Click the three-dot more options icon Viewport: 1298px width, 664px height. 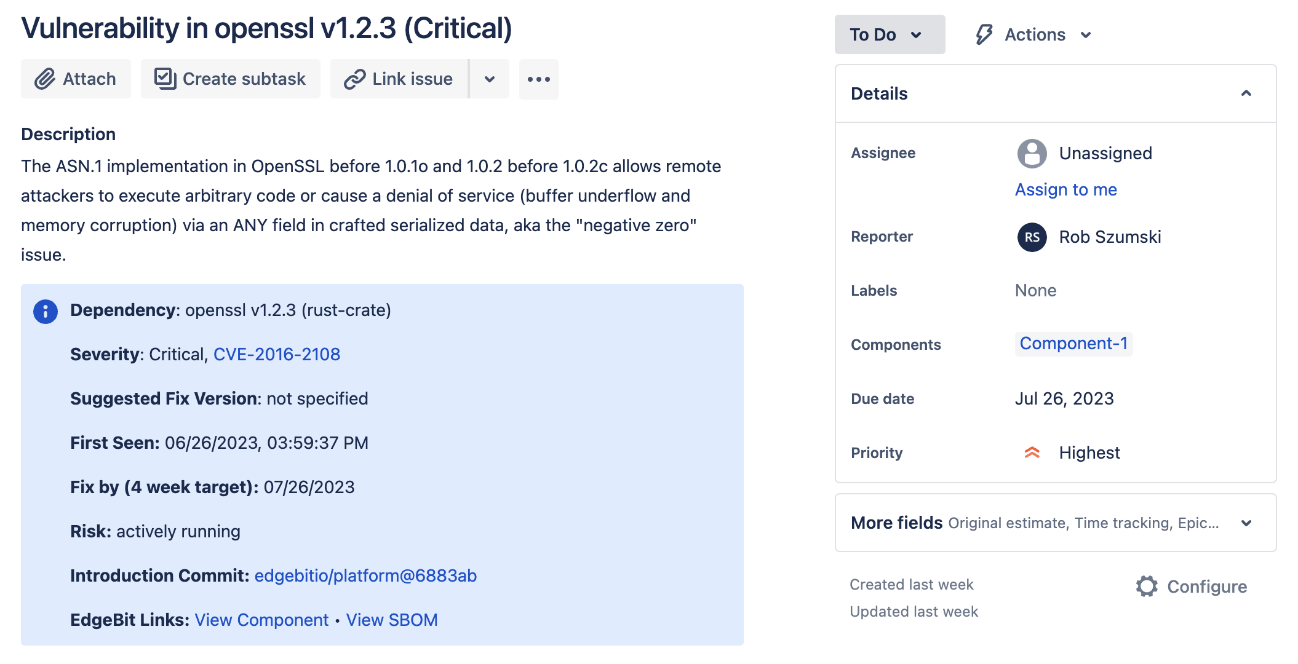(538, 79)
